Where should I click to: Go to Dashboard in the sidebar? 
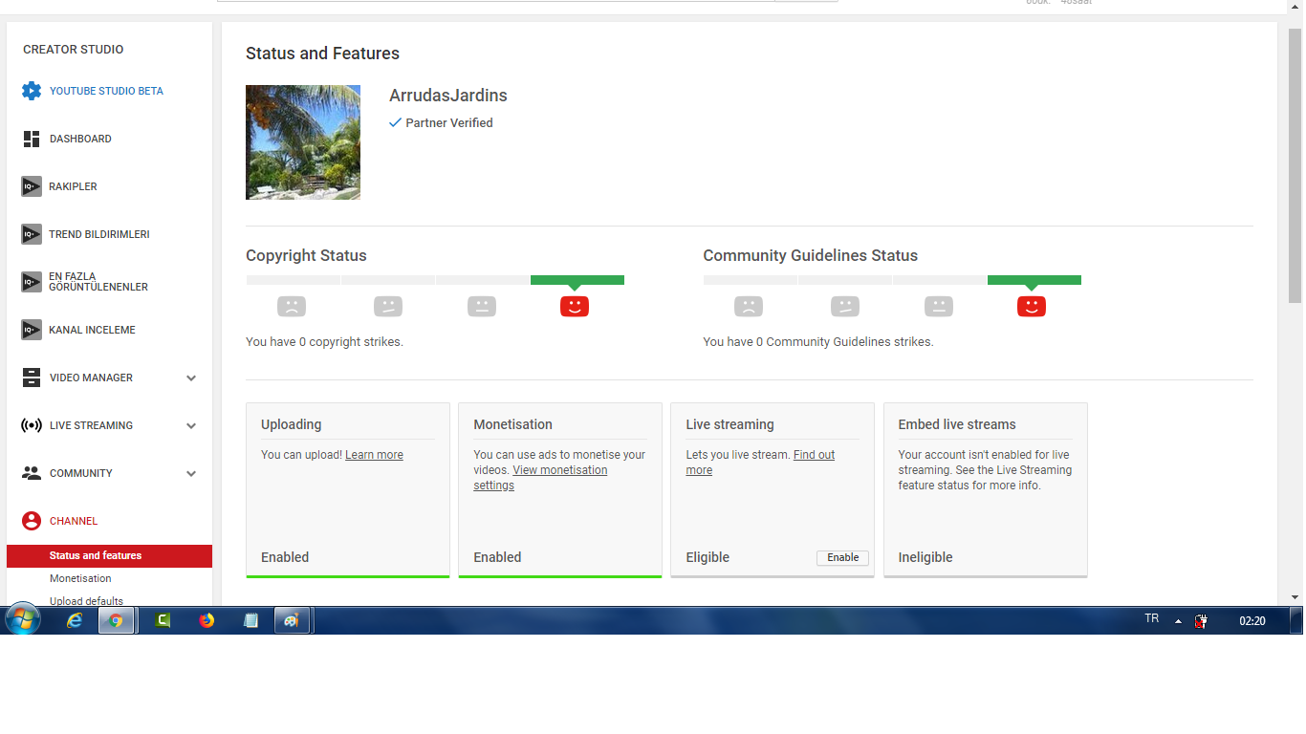[x=80, y=139]
